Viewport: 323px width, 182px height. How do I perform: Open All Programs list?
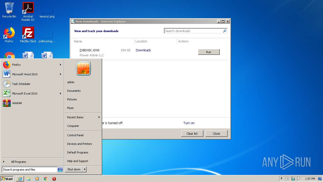pos(32,162)
